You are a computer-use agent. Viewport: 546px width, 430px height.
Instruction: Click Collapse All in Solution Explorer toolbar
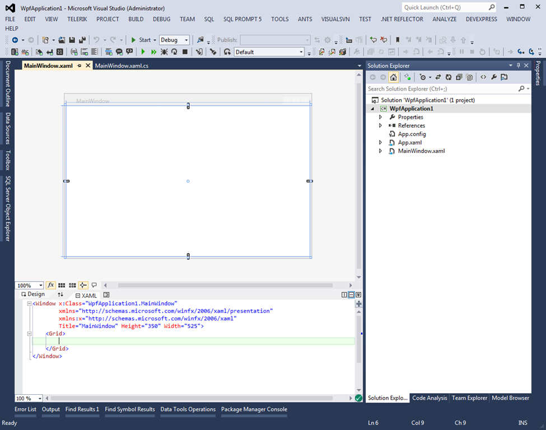tap(459, 77)
